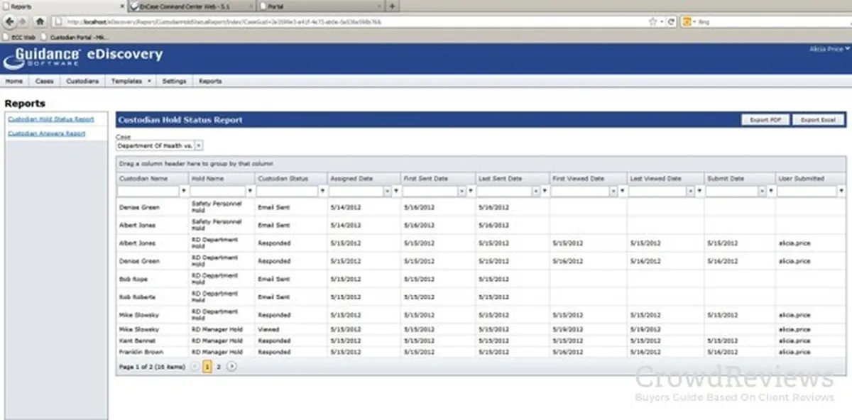Screen dimensions: 852x420
Task: Open filter menu icon for Custodian Name column
Action: tap(184, 192)
